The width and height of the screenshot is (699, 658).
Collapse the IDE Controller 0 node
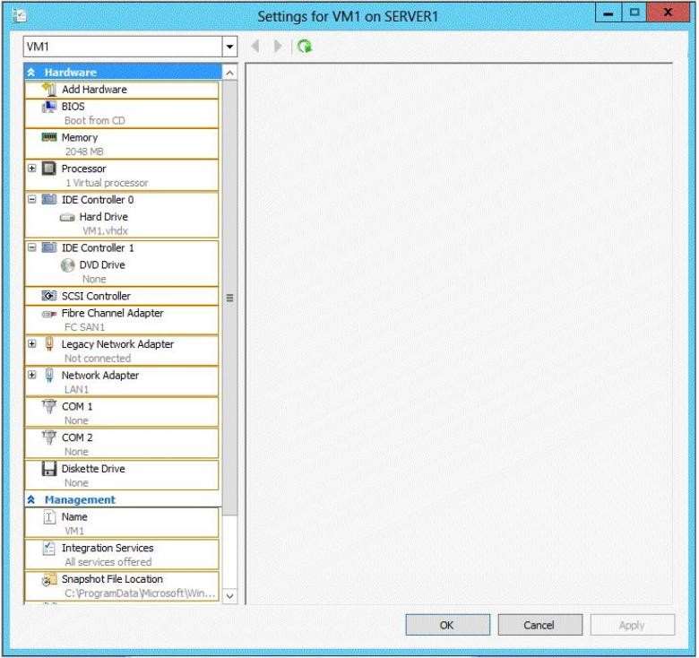31,199
